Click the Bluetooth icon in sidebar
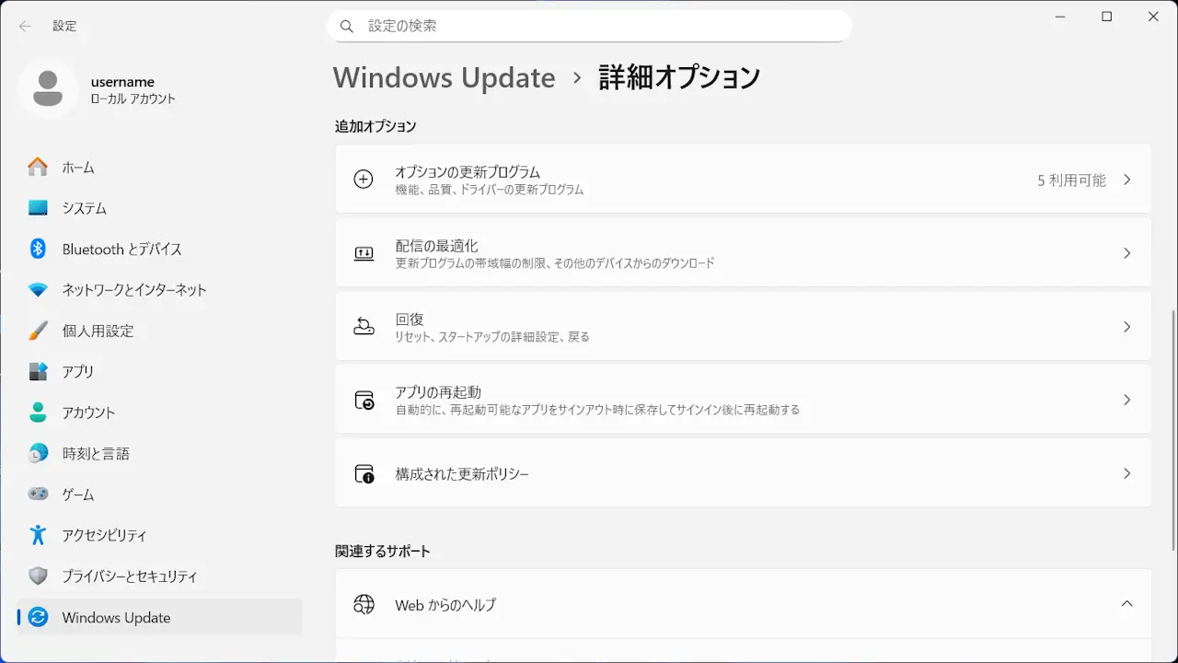1178x663 pixels. [38, 249]
